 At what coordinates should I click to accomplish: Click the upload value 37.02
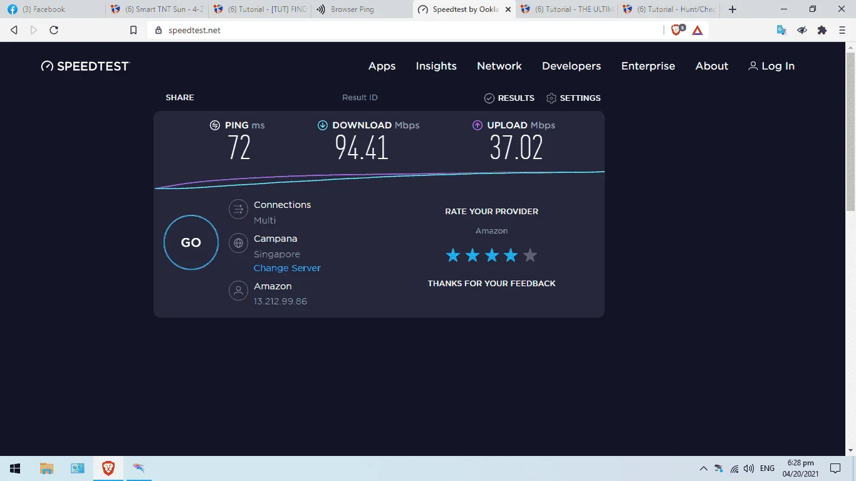[516, 148]
